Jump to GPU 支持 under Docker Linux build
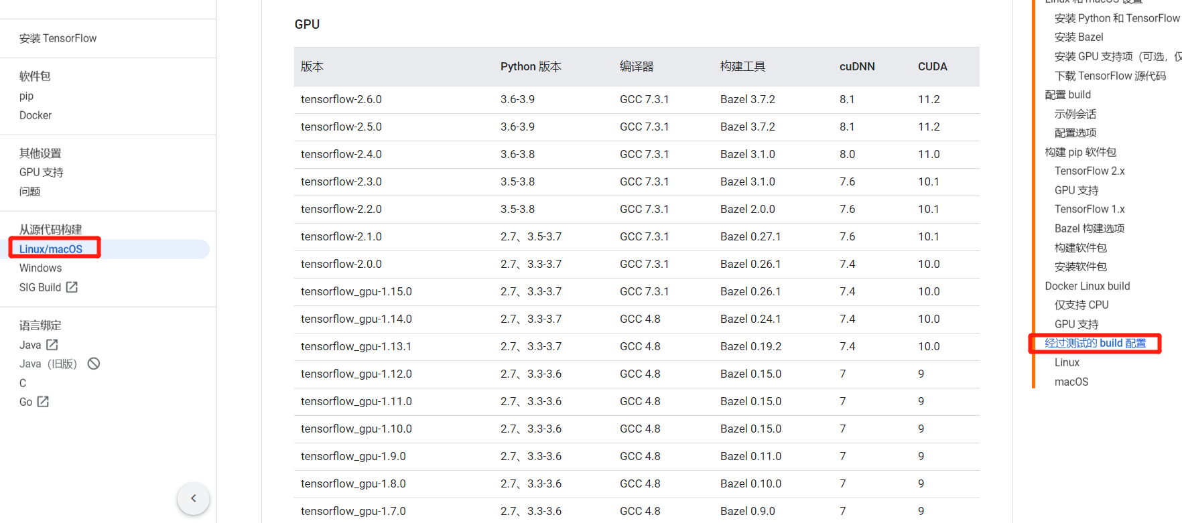 pos(1077,324)
